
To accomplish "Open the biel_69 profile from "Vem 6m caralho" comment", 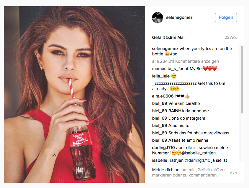I will pyautogui.click(x=159, y=103).
